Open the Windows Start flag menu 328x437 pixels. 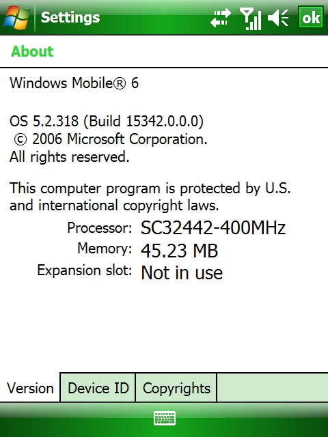(x=16, y=17)
